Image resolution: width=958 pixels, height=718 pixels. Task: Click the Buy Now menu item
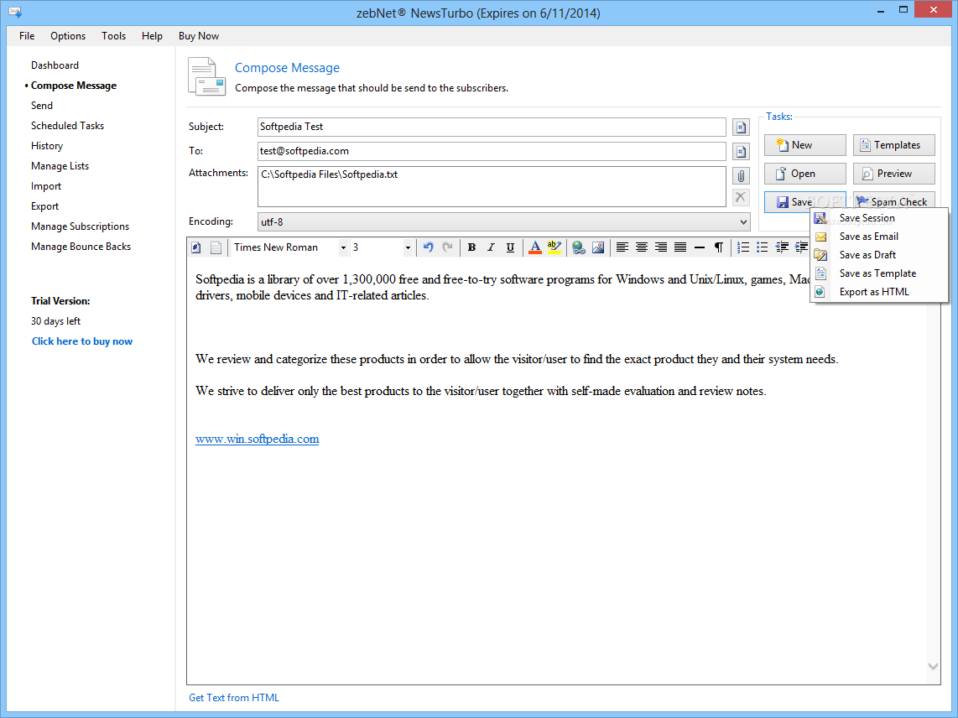point(199,36)
